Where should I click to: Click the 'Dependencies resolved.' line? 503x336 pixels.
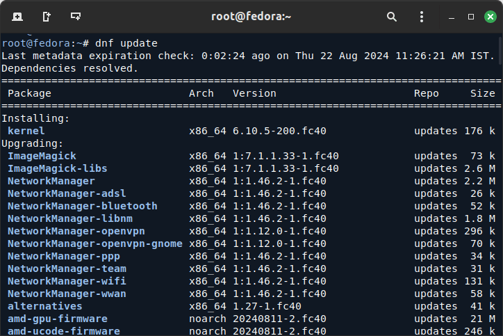70,68
